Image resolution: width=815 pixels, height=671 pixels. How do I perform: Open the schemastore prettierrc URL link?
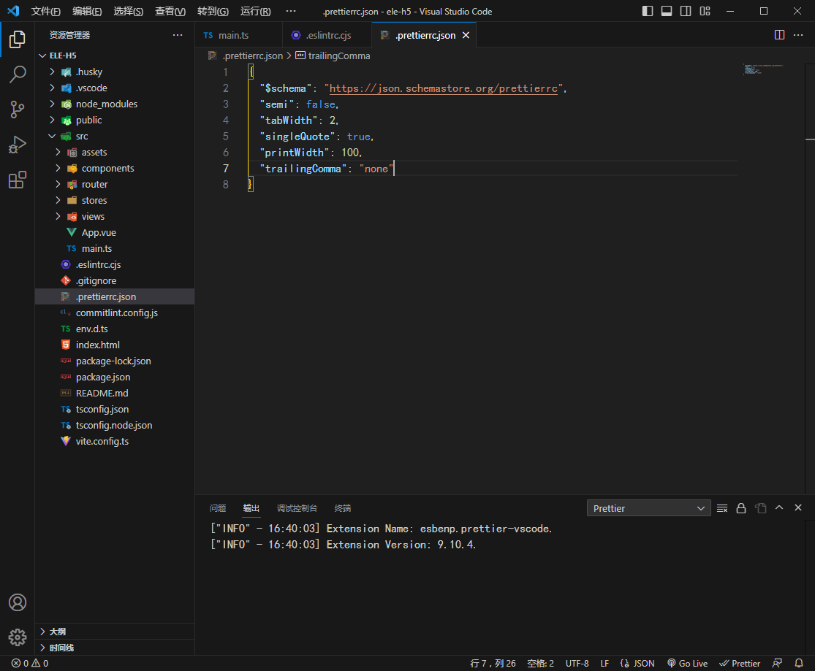click(443, 88)
